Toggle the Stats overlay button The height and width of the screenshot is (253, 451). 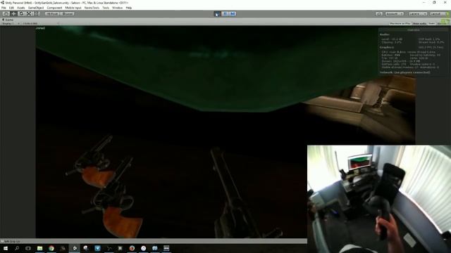[x=432, y=23]
